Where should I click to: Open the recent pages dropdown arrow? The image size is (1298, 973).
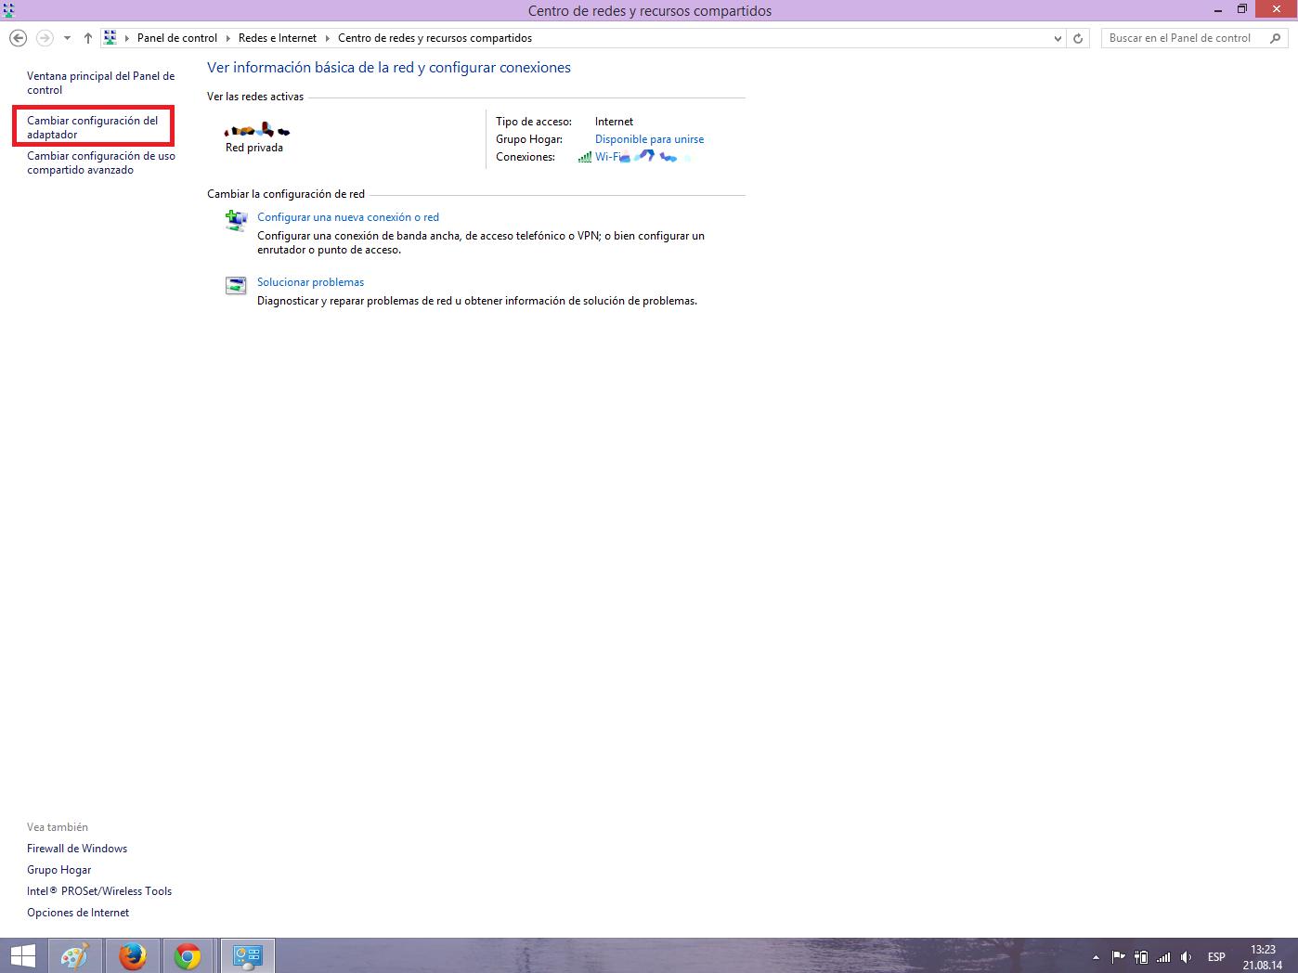[67, 38]
